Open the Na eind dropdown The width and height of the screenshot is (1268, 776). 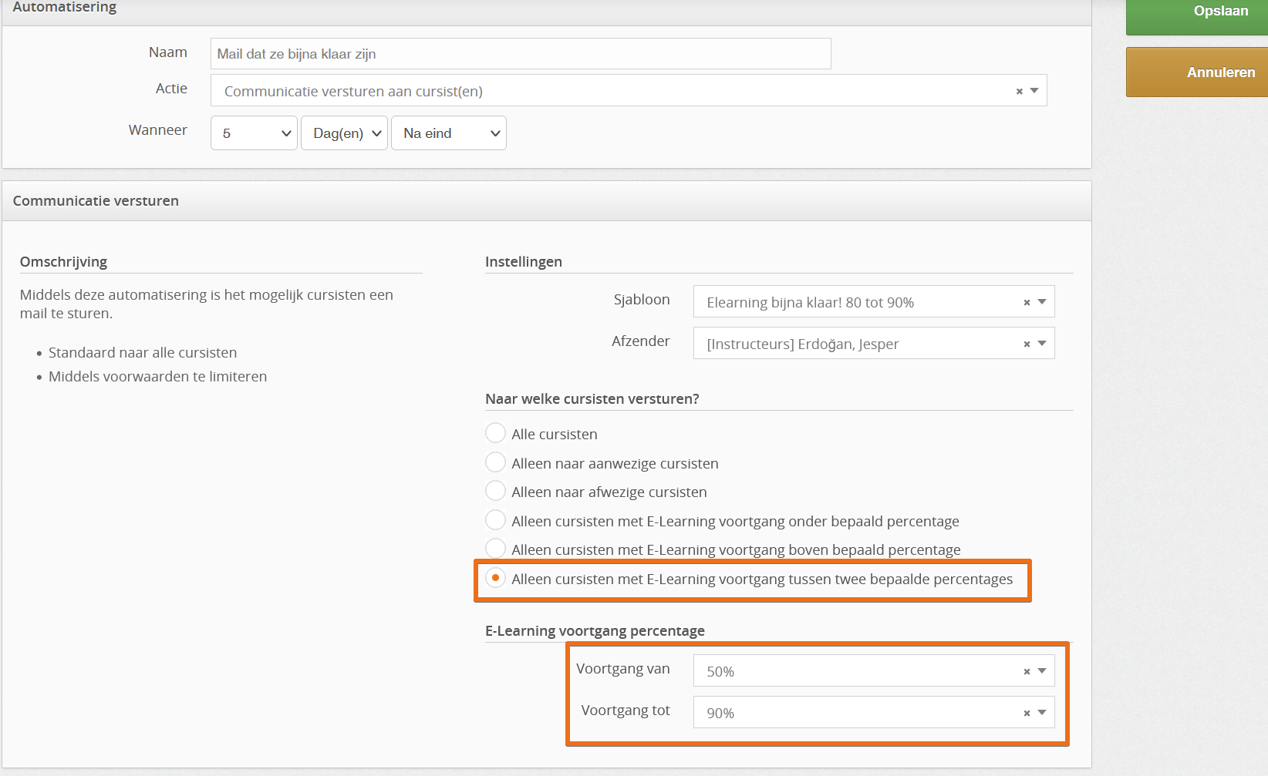pyautogui.click(x=449, y=133)
